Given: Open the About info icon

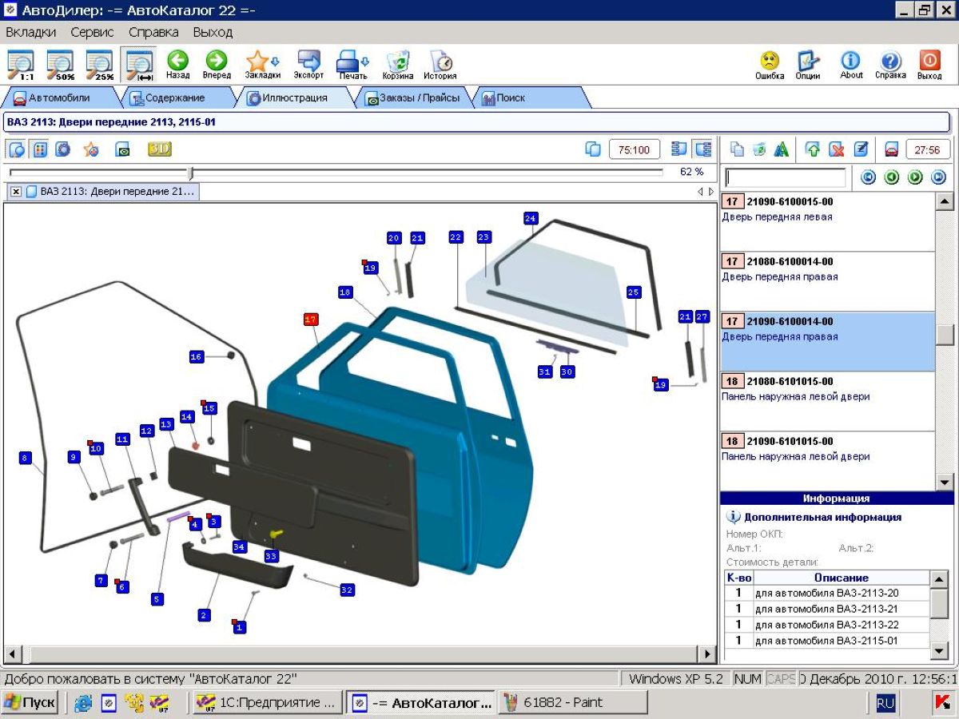Looking at the screenshot, I should [851, 65].
